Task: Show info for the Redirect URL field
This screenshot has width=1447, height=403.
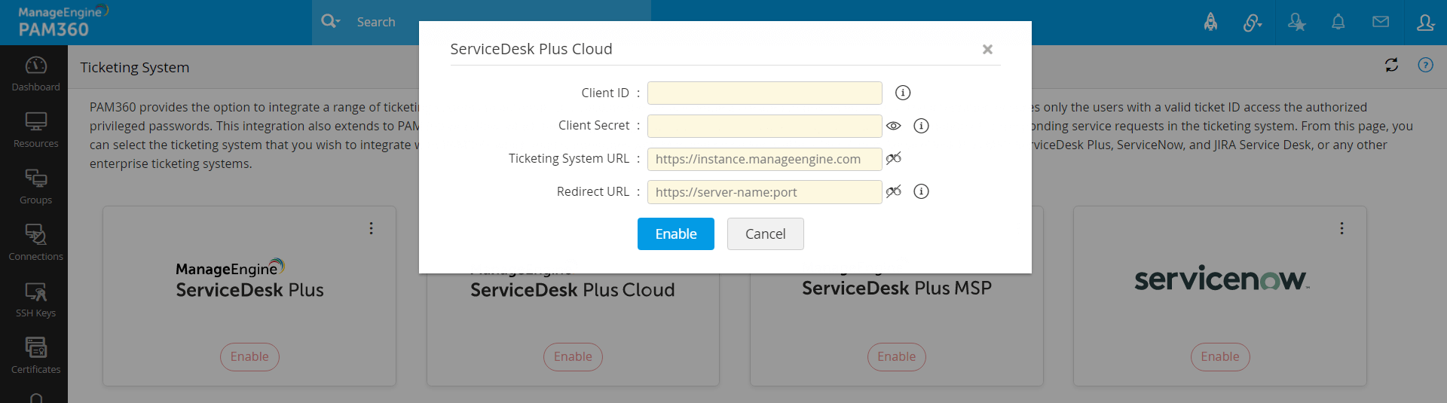Action: point(921,191)
